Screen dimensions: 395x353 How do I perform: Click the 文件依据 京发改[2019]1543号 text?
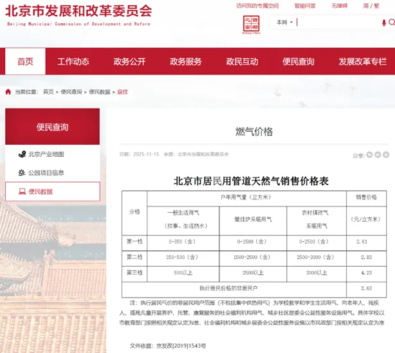pyautogui.click(x=168, y=346)
